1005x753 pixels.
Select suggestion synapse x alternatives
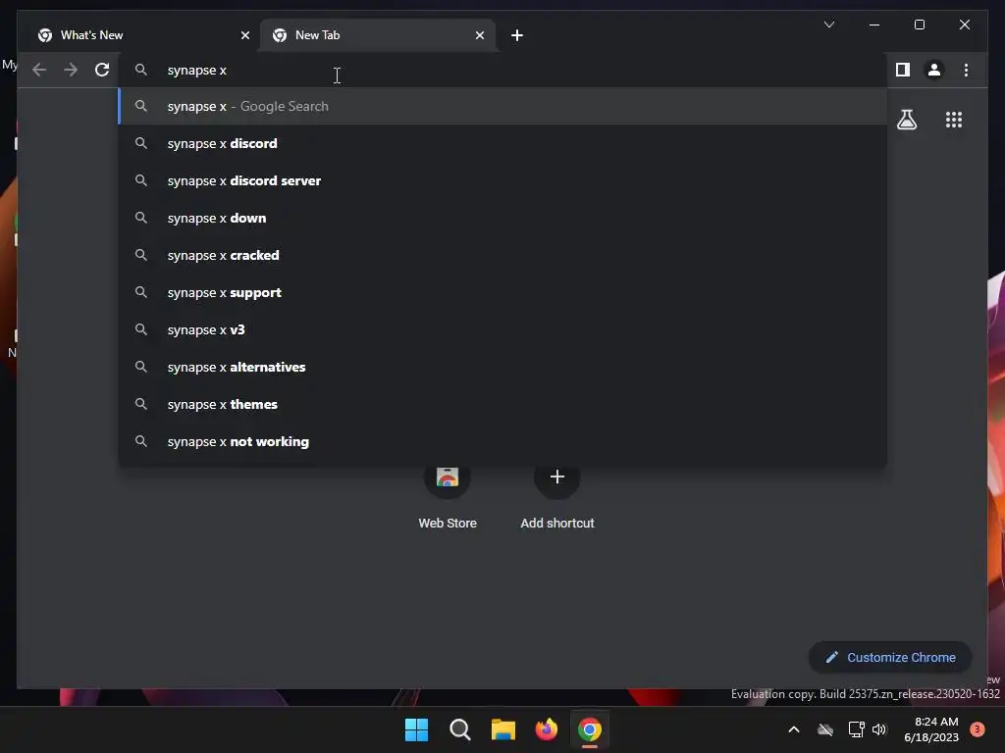503,367
